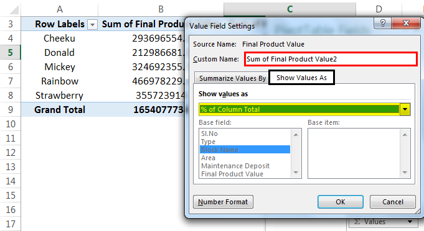Click Base field list scroll down arrow
Viewport: 424px width, 231px height.
[296, 173]
